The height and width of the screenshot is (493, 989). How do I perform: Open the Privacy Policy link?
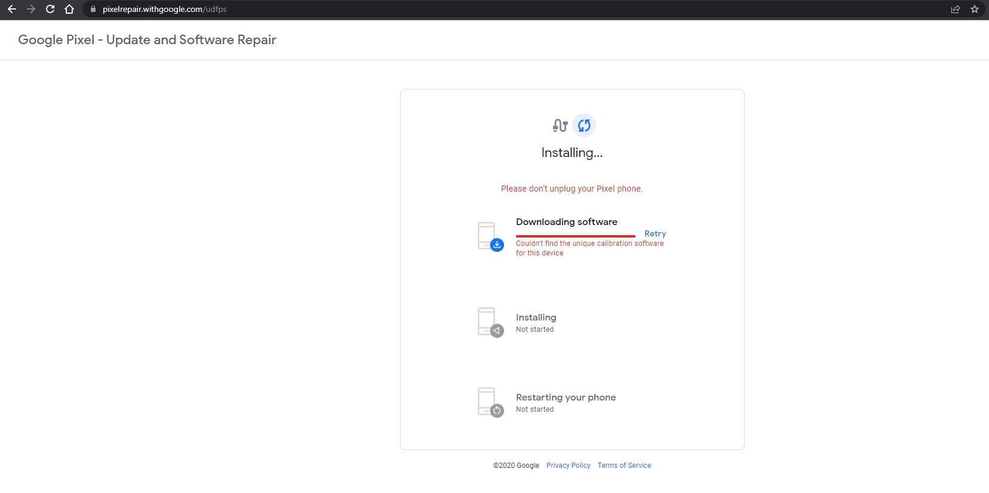point(568,466)
